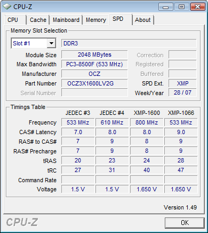This screenshot has height=233, width=208.
Task: Click the tRC value 40
Action: (x=147, y=170)
